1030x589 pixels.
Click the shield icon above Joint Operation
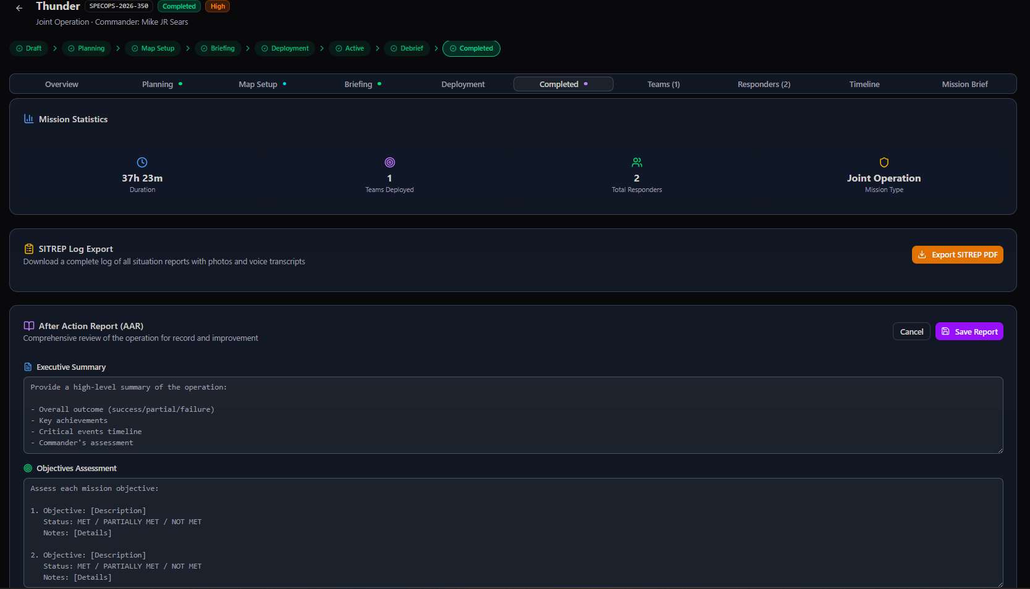pos(884,162)
